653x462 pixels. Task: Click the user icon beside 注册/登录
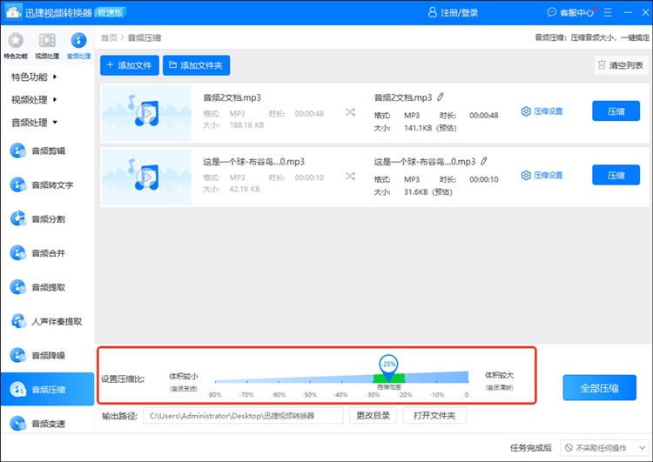(x=432, y=12)
